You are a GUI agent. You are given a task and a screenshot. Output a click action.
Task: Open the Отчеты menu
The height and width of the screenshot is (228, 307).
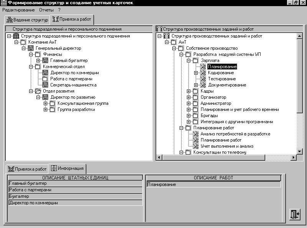(46, 10)
